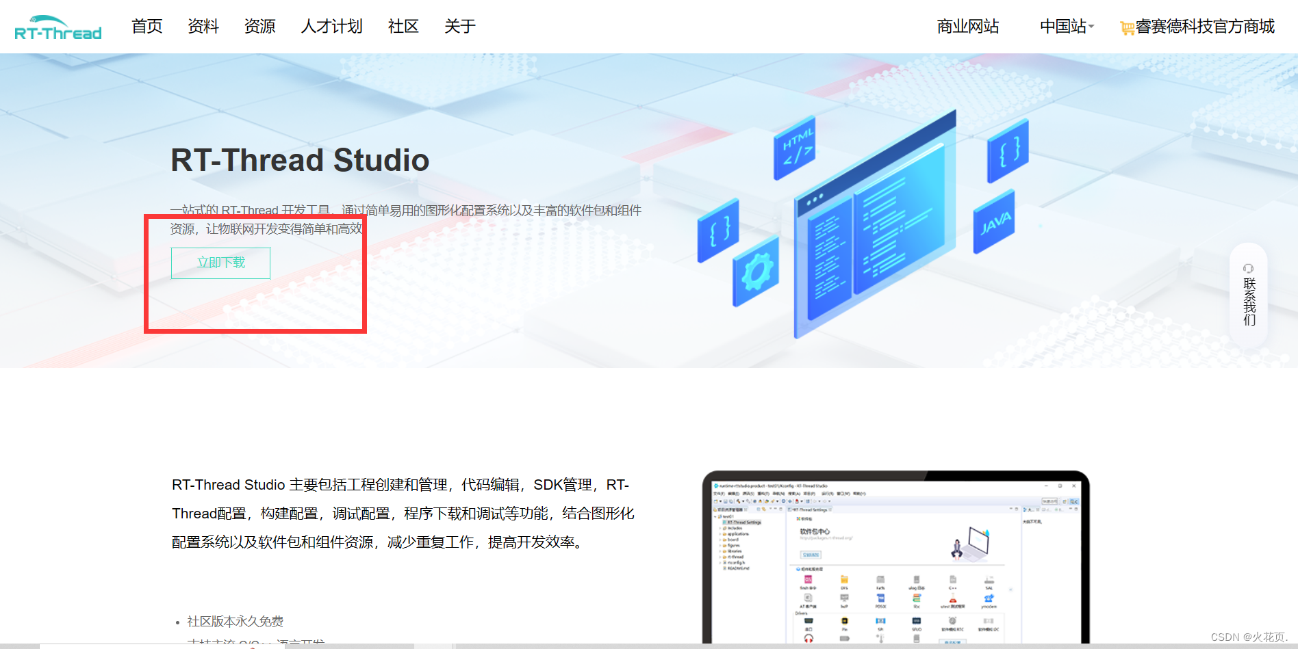Expand the applications folder in project tree
Screen dimensions: 1298x649
pyautogui.click(x=720, y=534)
